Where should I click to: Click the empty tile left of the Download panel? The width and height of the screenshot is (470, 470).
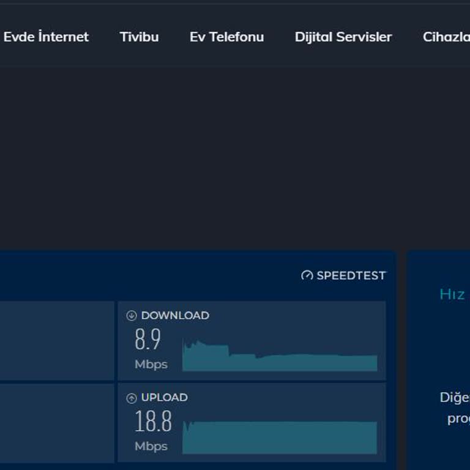[56, 340]
